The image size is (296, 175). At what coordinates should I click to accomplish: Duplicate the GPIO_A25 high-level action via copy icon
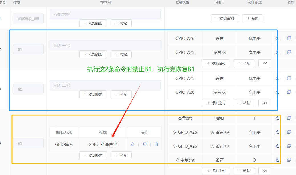pos(289,52)
